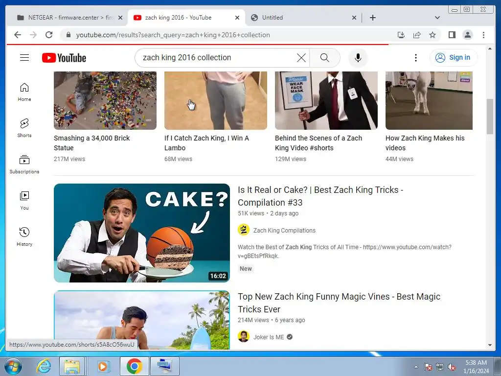Click the taskbar clock 5:38 AM

pos(476,363)
